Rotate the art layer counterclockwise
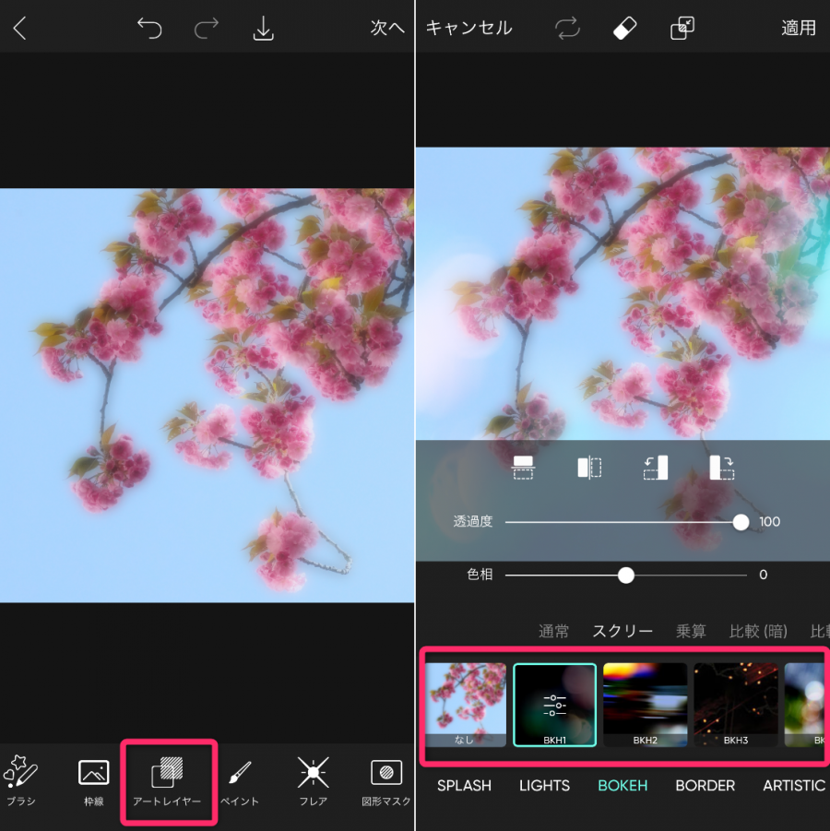 (656, 468)
